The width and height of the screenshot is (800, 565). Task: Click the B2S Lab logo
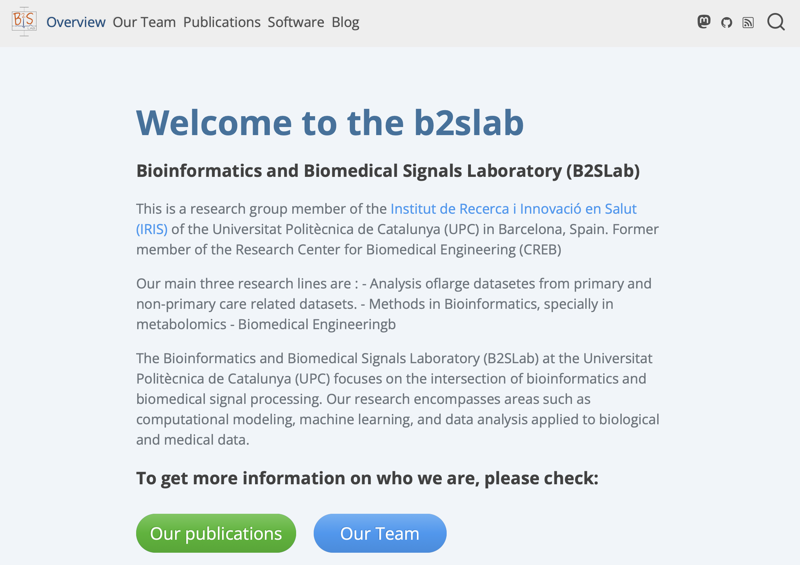point(24,22)
